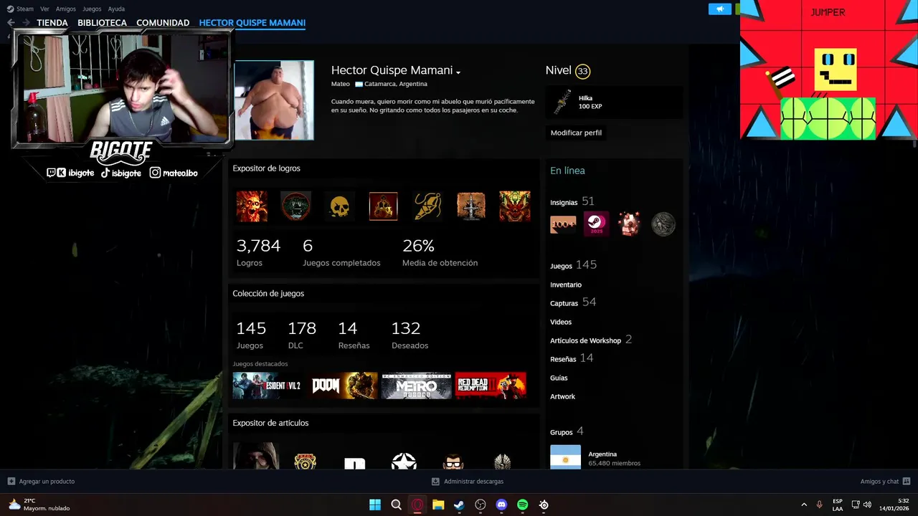The height and width of the screenshot is (516, 918).
Task: Click the Argentina group flag icon
Action: point(565,457)
